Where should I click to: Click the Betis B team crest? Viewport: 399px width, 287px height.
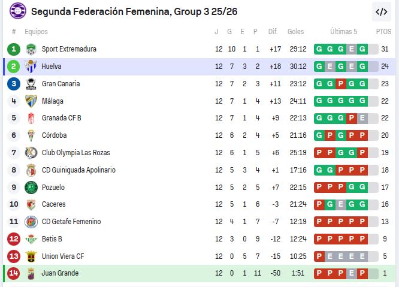[x=31, y=239]
